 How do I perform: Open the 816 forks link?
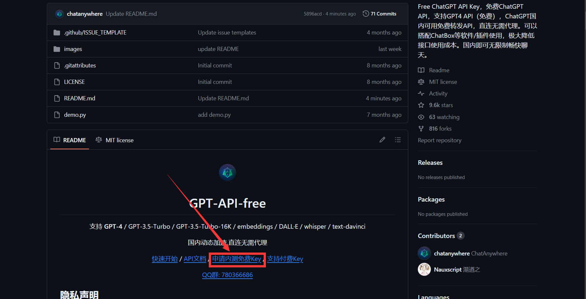click(440, 129)
